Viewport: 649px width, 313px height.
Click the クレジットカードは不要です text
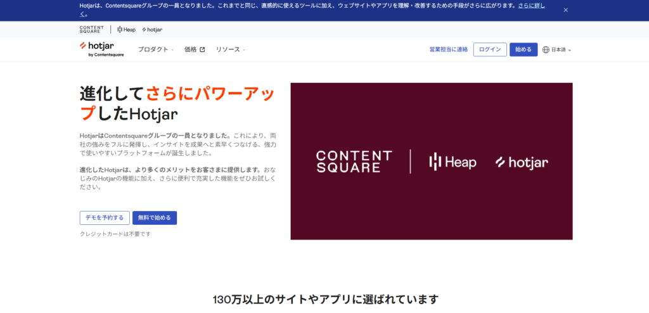point(115,234)
